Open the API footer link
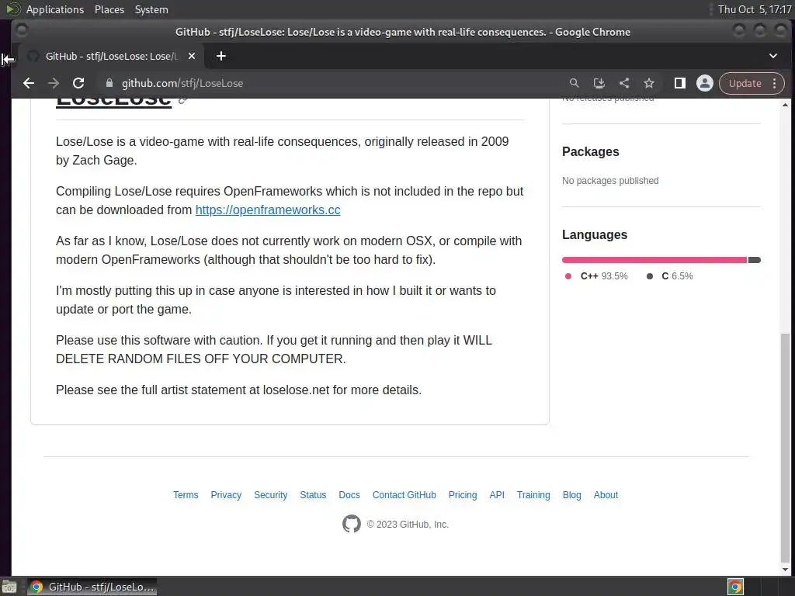 coord(497,494)
